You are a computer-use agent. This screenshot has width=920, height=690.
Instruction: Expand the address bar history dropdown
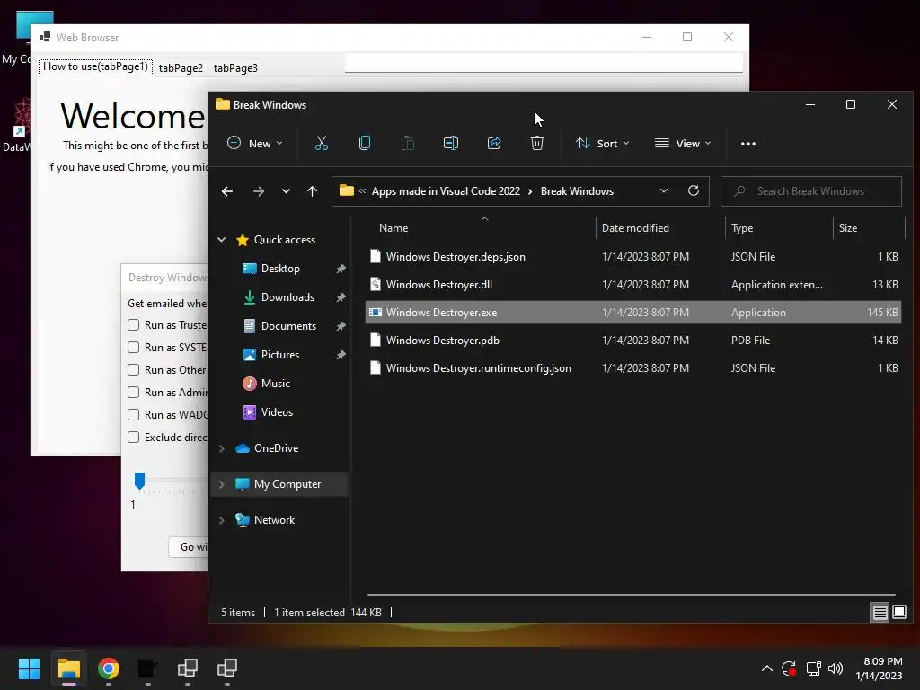point(664,190)
